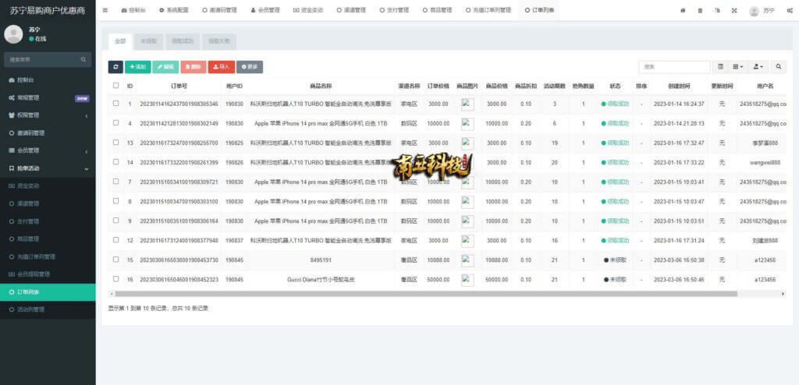Check the checkbox for row ID 13

(115, 143)
